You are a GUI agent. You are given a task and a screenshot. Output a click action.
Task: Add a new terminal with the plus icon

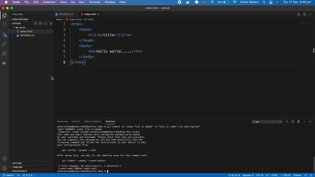(286, 121)
